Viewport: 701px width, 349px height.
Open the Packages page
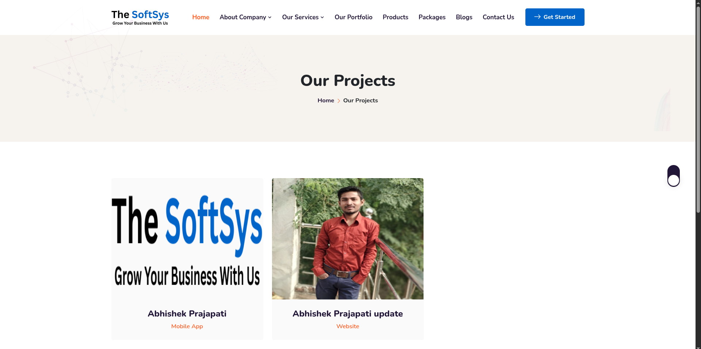tap(432, 17)
